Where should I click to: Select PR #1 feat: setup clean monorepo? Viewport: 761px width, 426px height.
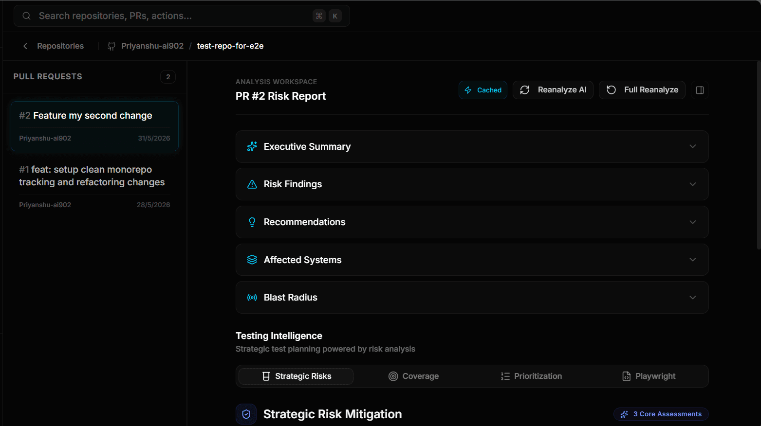pyautogui.click(x=94, y=187)
